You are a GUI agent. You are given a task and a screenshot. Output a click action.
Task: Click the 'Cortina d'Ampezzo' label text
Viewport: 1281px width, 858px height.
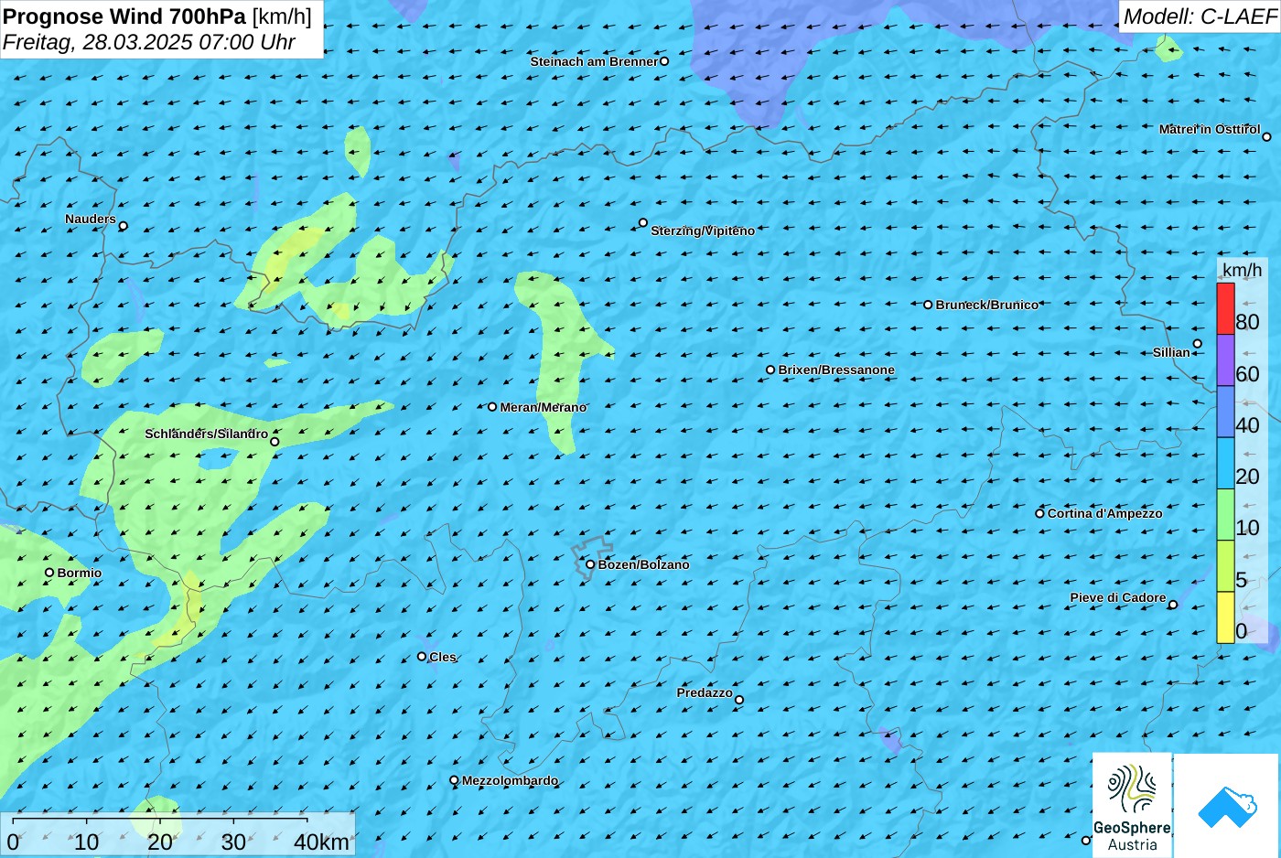pos(1105,513)
